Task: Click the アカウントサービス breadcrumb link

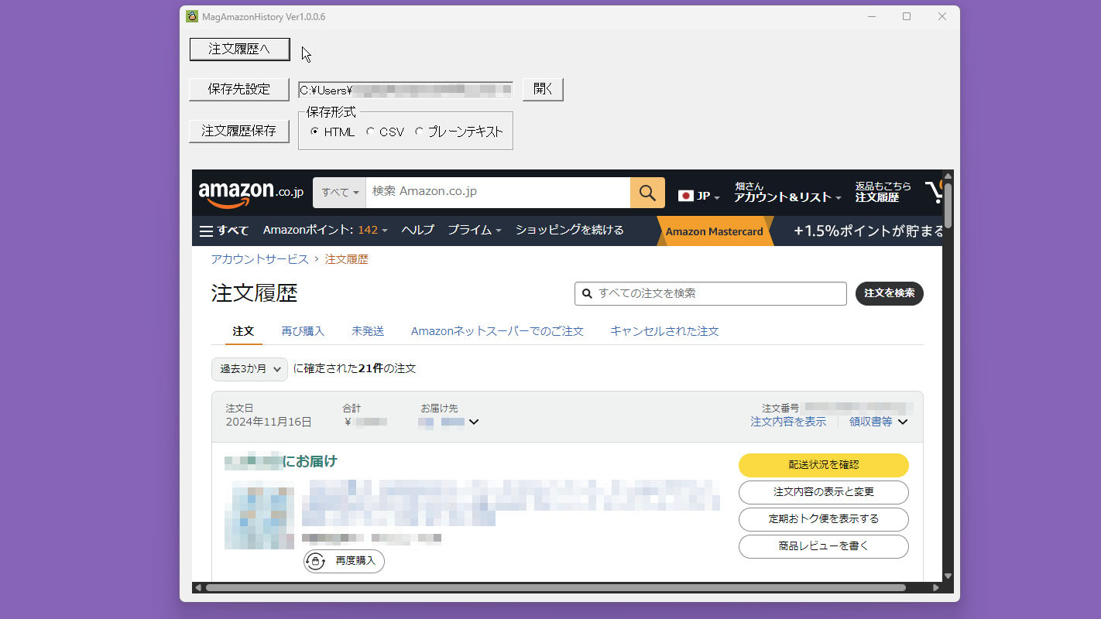Action: coord(259,259)
